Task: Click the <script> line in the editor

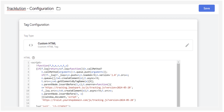Action: (36, 62)
